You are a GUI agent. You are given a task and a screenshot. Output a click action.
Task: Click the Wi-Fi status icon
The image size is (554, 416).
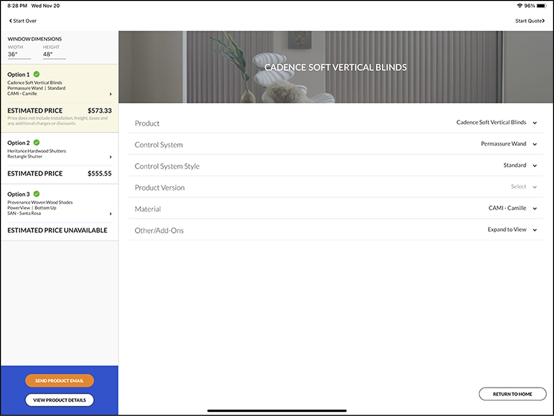(x=519, y=6)
